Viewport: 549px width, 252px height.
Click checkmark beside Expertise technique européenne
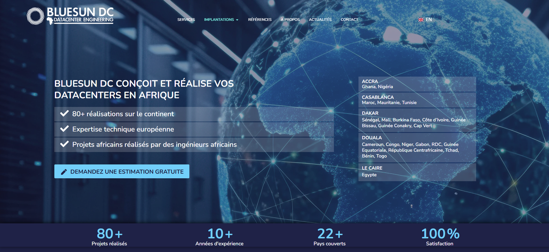[65, 129]
